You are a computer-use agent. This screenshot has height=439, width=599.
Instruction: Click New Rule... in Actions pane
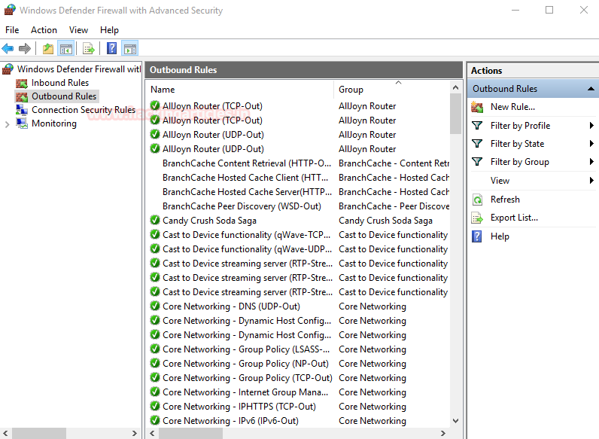click(x=512, y=107)
